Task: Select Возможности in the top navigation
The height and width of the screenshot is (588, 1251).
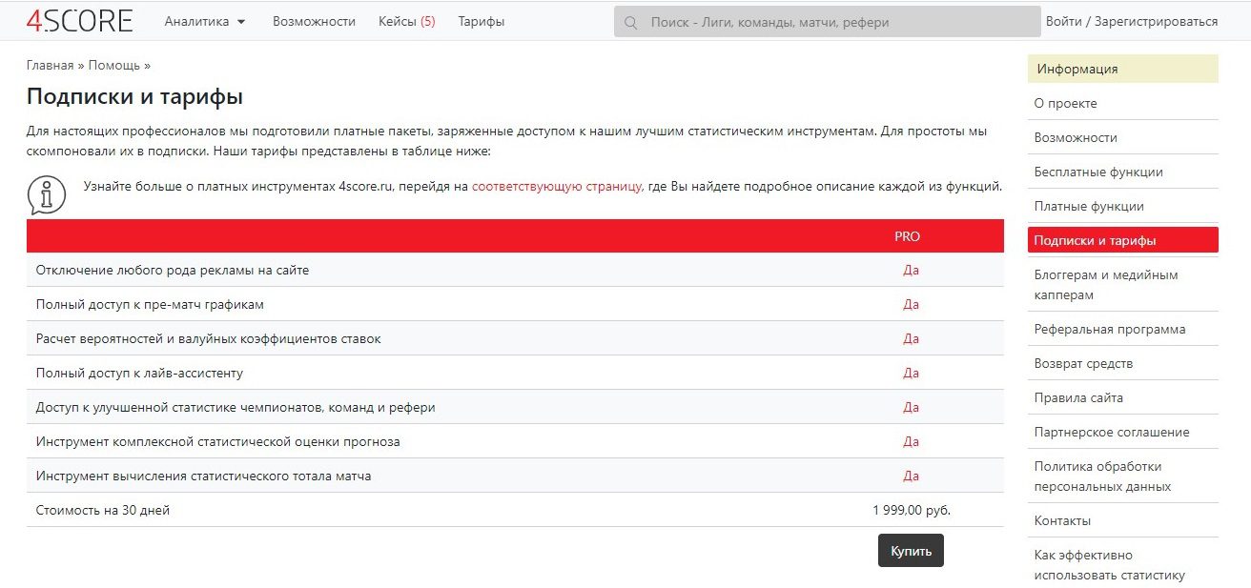Action: pos(315,20)
